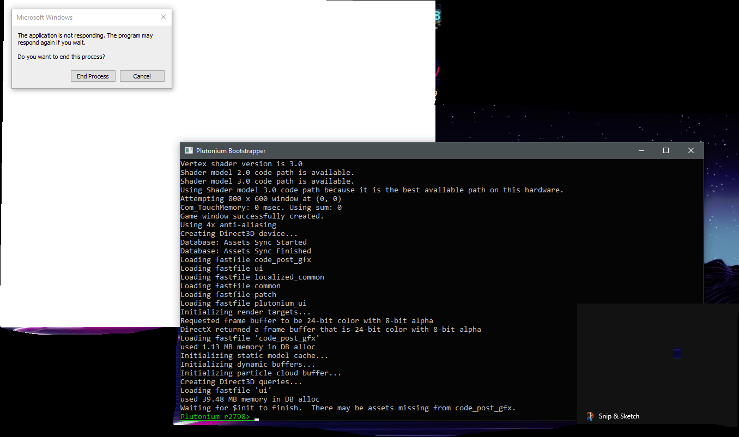Click Microsoft Windows dialog title text
The height and width of the screenshot is (437, 739).
pos(44,17)
